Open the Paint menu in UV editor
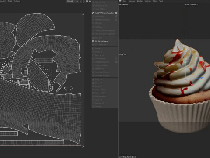Image resolution: width=210 pixels, height=158 pixels. tap(10, 1)
